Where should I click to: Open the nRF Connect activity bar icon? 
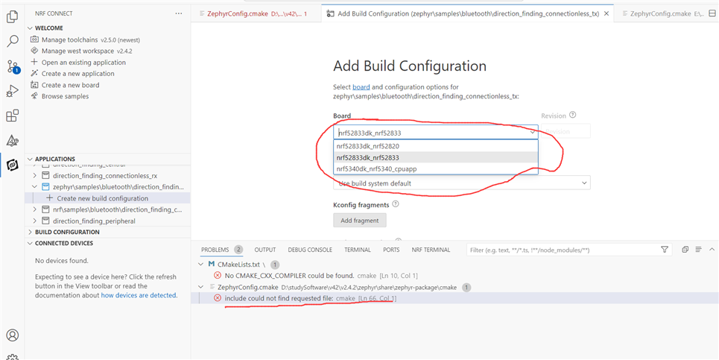[13, 165]
